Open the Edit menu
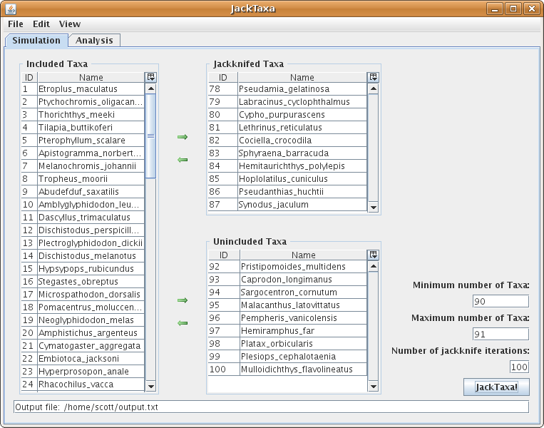Image resolution: width=544 pixels, height=428 pixels. [41, 24]
